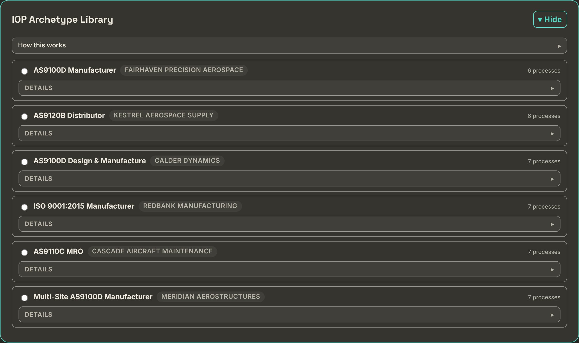Expand the How this works section

[289, 46]
